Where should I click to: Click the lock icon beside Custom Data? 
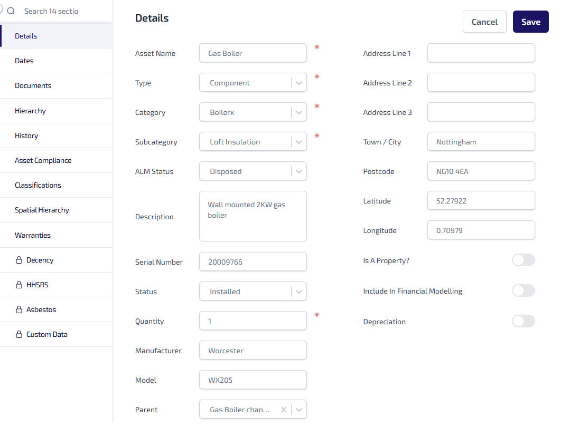click(19, 335)
